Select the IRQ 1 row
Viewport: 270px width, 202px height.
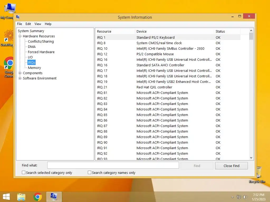[x=168, y=37]
